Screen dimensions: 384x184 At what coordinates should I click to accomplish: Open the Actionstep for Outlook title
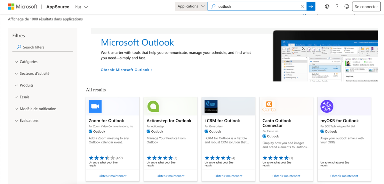coord(169,121)
